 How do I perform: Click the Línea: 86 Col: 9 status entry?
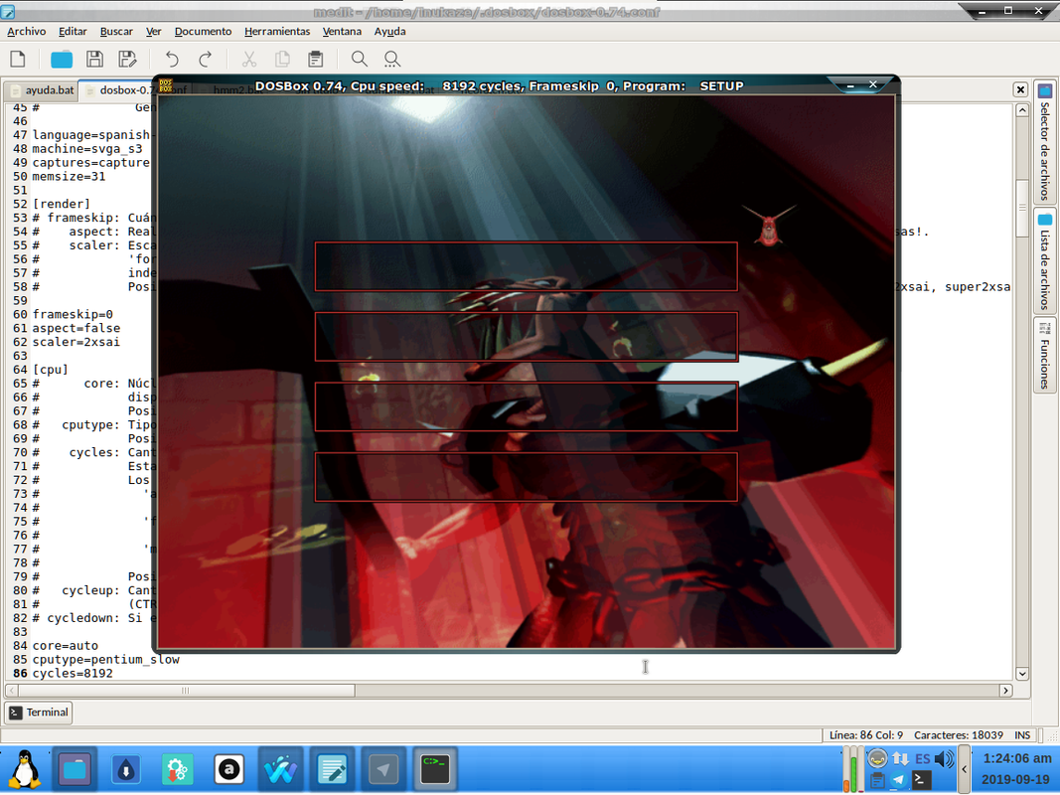(x=866, y=734)
